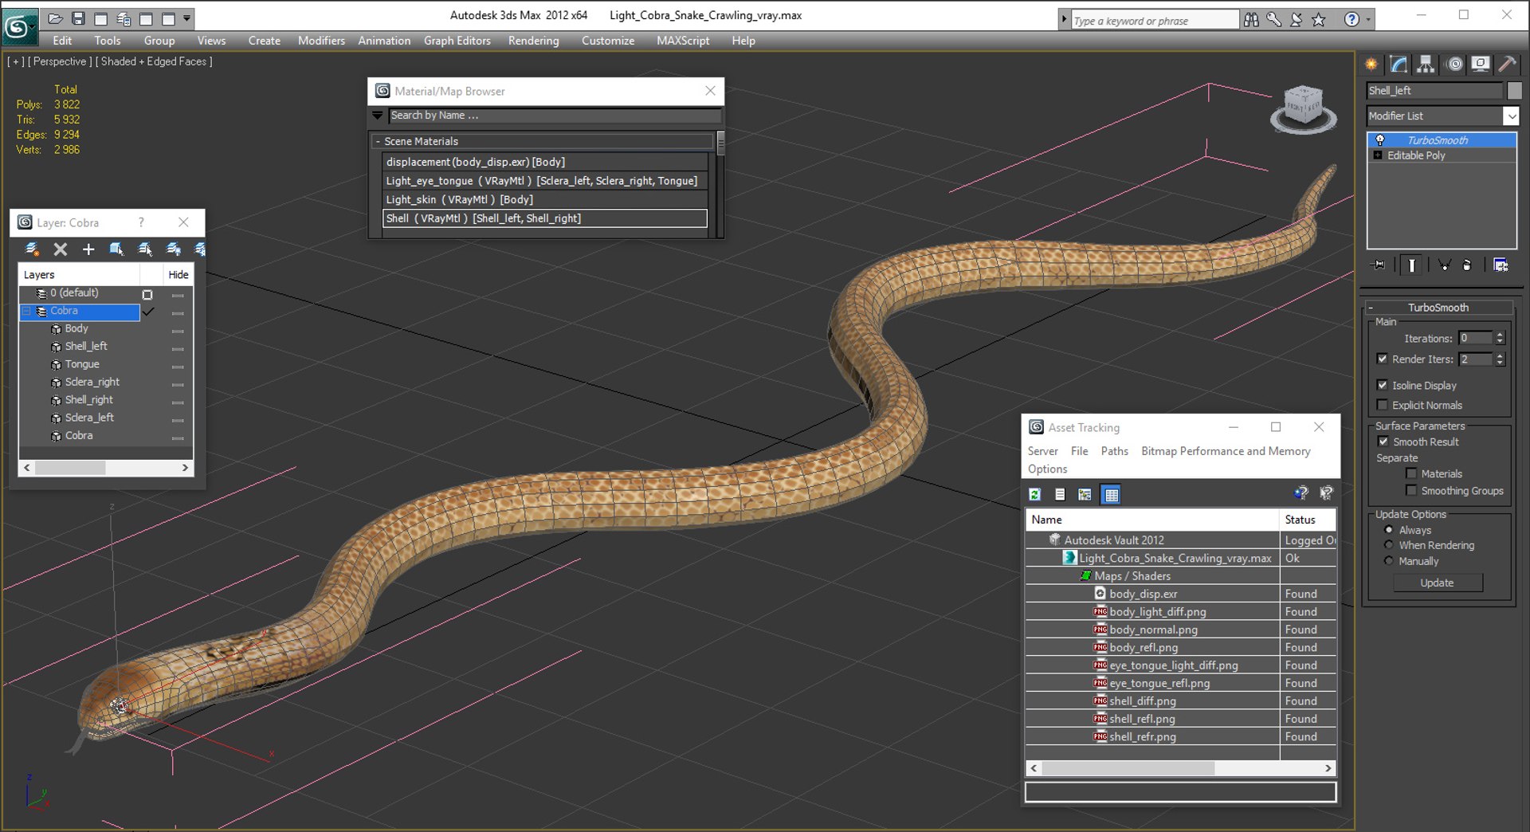Toggle Show End Result in modifier stack
This screenshot has width=1530, height=832.
coord(1411,265)
